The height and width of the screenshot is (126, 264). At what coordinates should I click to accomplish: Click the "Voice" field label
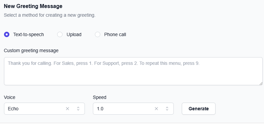[x=9, y=97]
